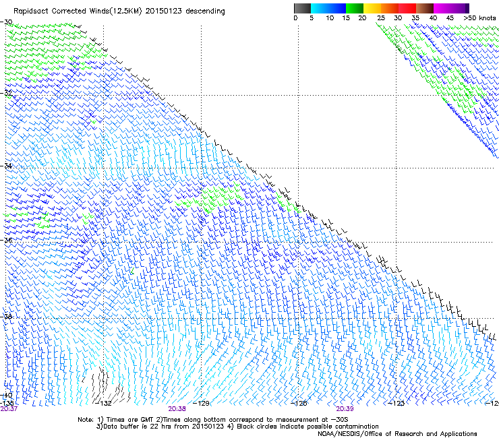Click the longitude label '-126'
The width and height of the screenshot is (499, 438).
pos(299,404)
